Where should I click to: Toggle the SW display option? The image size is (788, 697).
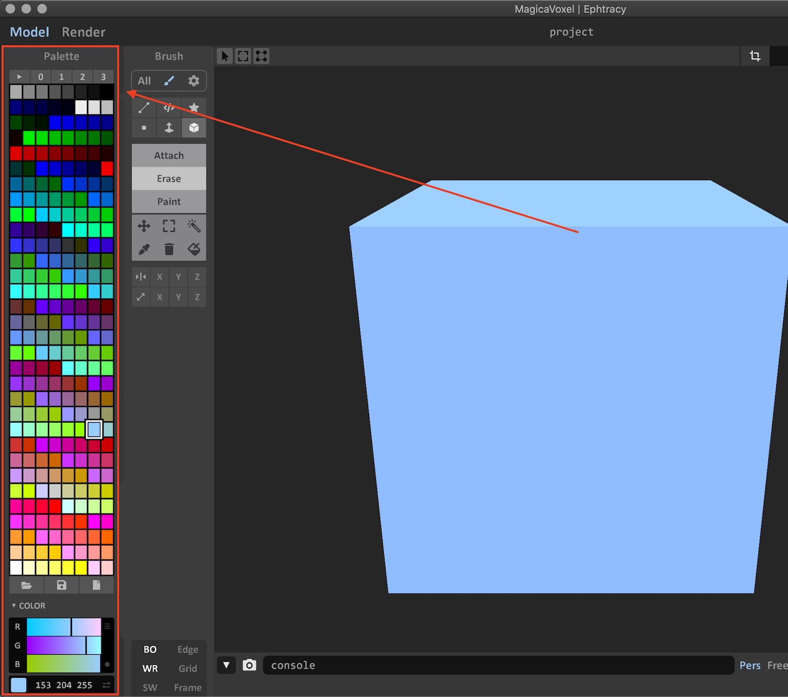pyautogui.click(x=150, y=687)
